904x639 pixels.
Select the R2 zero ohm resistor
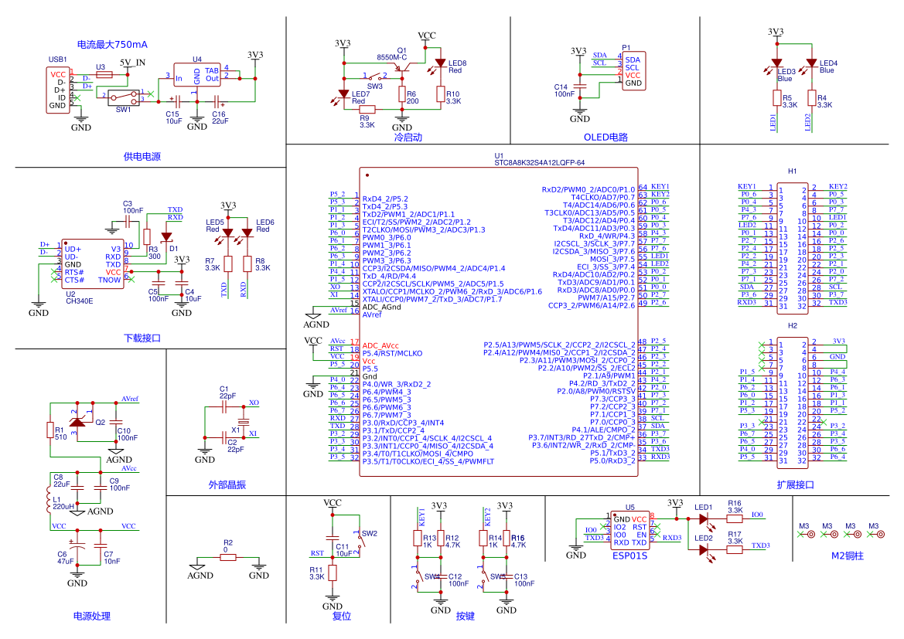point(227,557)
